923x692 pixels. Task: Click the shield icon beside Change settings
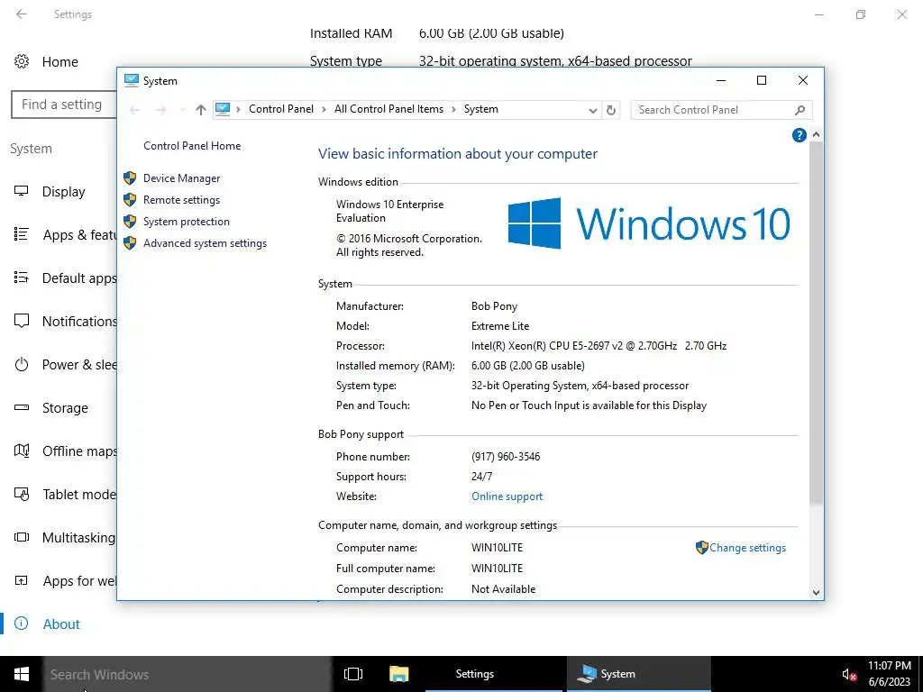[701, 548]
